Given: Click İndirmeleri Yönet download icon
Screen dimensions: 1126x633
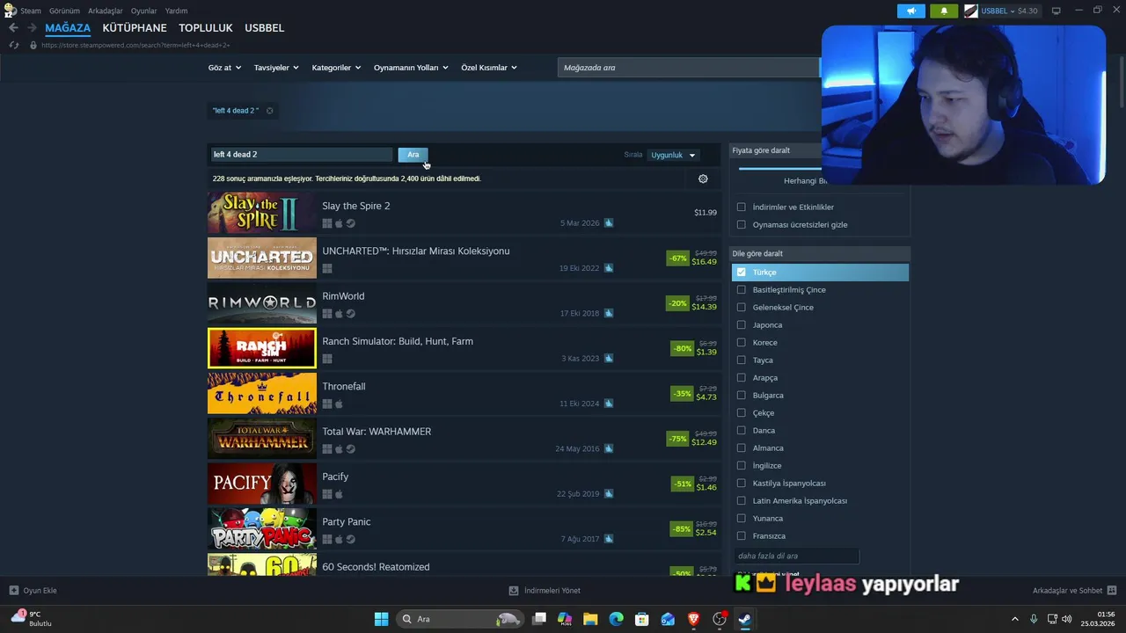Looking at the screenshot, I should pyautogui.click(x=514, y=590).
